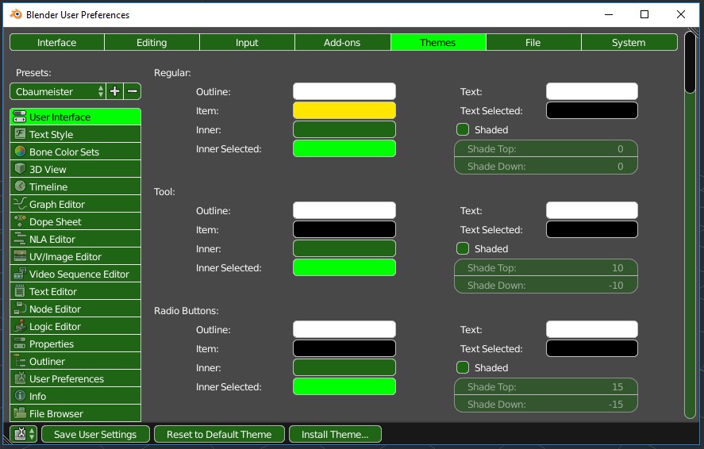This screenshot has height=449, width=704.
Task: Toggle Shaded checkbox under Tool
Action: tap(463, 248)
